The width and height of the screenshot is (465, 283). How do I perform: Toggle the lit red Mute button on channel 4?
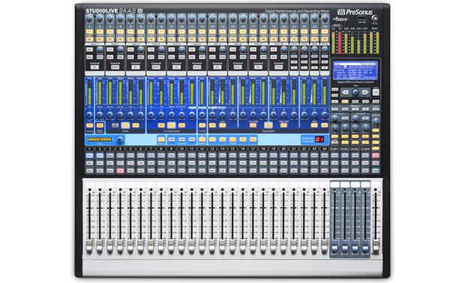tap(120, 171)
